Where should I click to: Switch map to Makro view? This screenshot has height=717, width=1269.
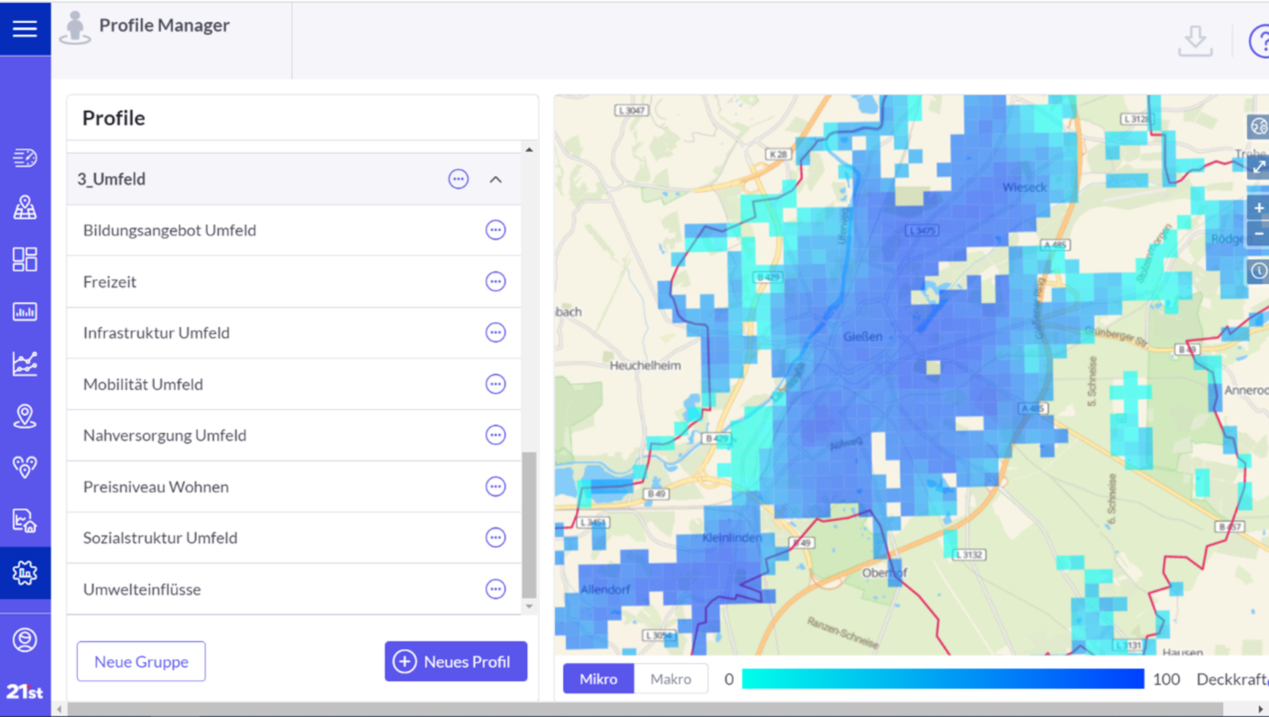(x=670, y=679)
